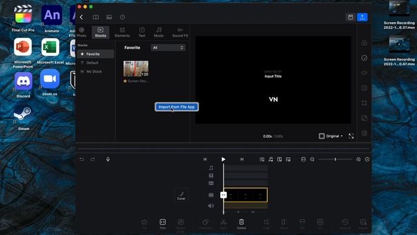Image resolution: width=417 pixels, height=235 pixels.
Task: Switch to the Sound FX tab
Action: tap(180, 32)
